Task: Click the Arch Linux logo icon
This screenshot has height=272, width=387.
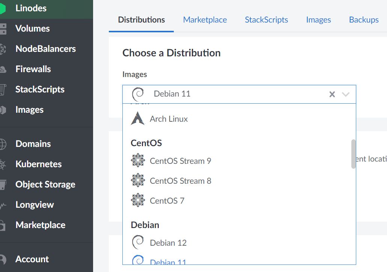Action: pos(137,118)
